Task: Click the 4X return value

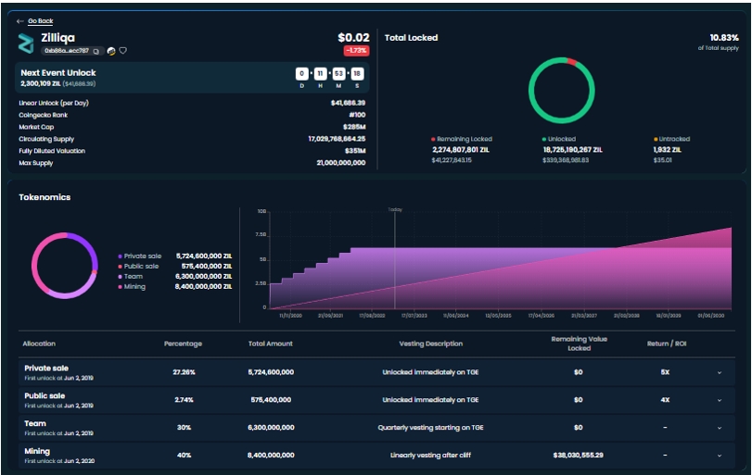Action: pos(665,400)
